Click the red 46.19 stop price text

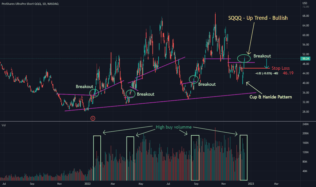tap(288, 73)
